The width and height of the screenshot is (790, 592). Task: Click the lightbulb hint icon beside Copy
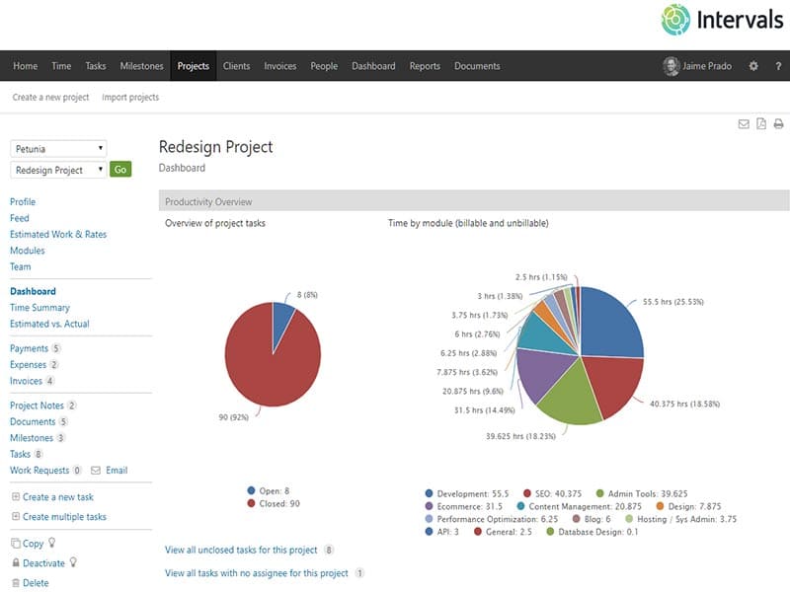coord(52,544)
